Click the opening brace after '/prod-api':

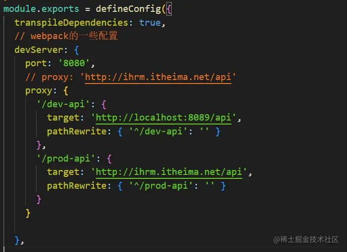tap(109, 159)
